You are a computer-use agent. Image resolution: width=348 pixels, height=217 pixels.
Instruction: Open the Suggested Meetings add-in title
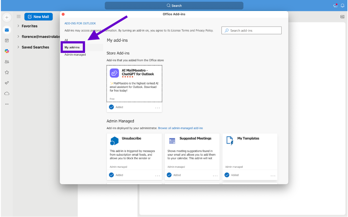pyautogui.click(x=195, y=138)
